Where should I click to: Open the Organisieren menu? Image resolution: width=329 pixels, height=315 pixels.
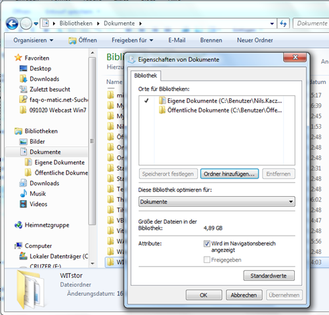pos(33,40)
